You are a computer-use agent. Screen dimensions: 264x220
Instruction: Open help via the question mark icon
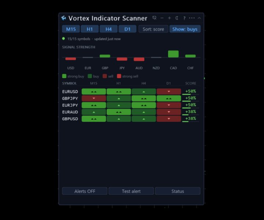click(x=184, y=18)
